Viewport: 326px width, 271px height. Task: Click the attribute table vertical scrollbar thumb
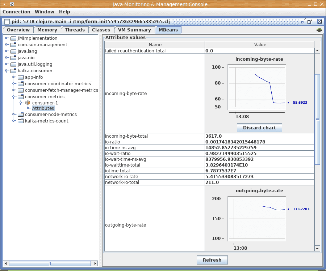click(317, 119)
